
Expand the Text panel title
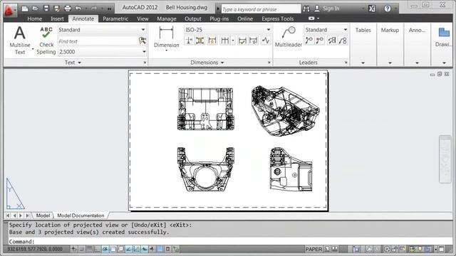point(73,63)
